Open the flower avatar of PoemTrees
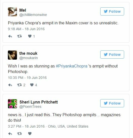Viewport: 133px width, 138px height. click(12, 104)
